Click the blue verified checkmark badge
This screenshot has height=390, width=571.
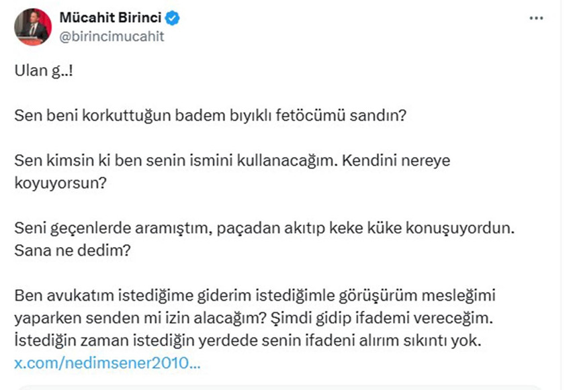point(173,19)
